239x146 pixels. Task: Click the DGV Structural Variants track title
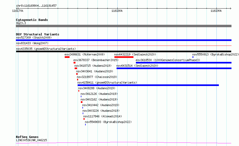38,34
